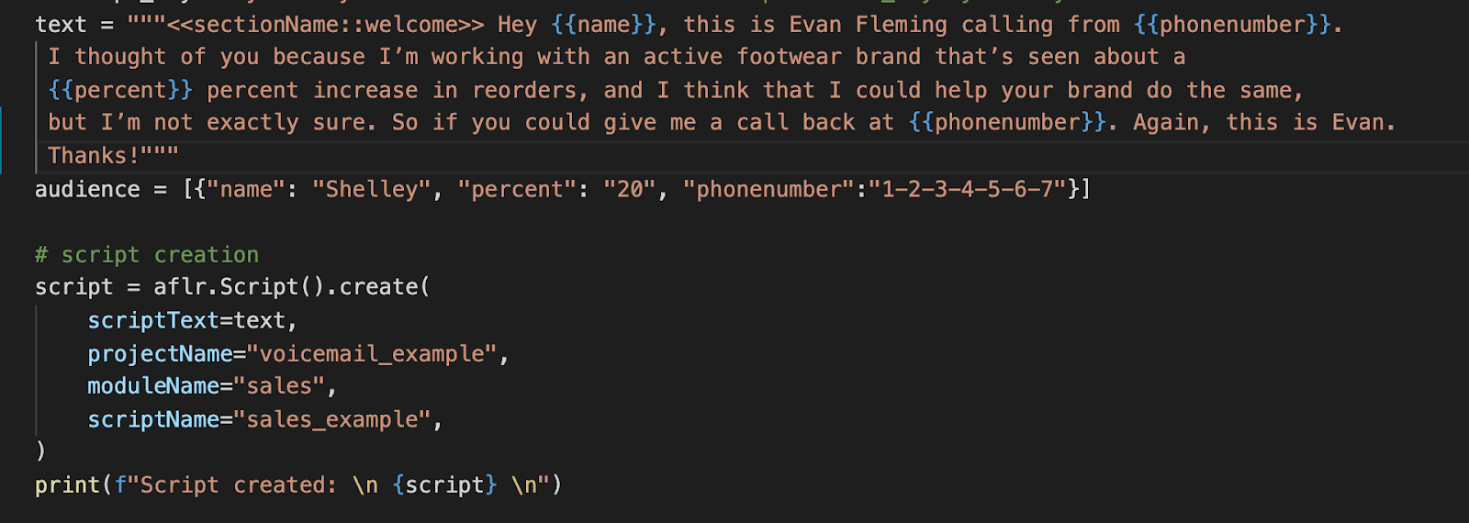
Task: Click the audience variable name
Action: [88, 190]
